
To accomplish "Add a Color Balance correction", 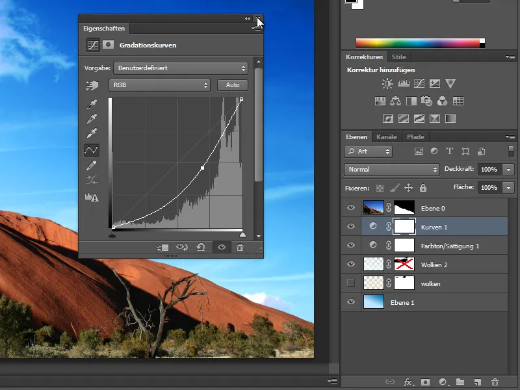I will click(395, 101).
